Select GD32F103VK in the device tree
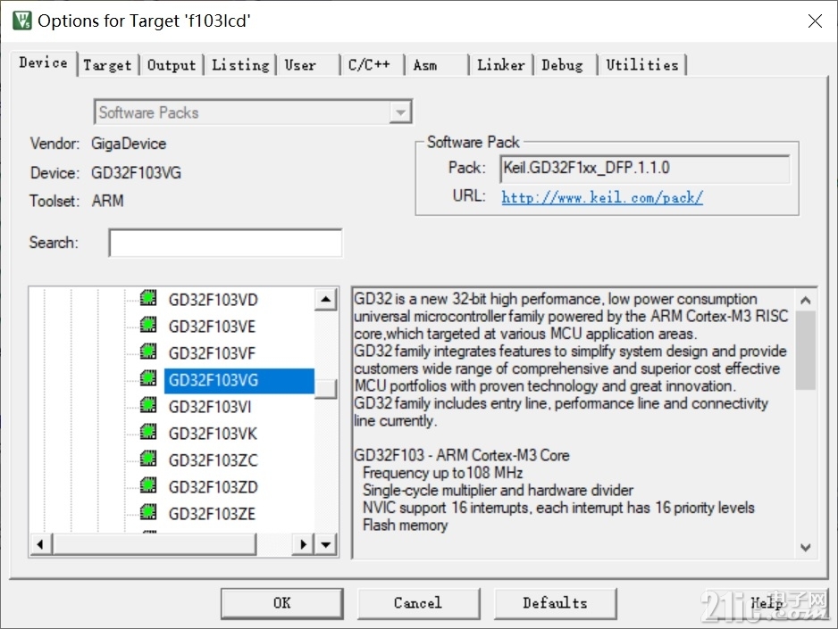 coord(213,434)
